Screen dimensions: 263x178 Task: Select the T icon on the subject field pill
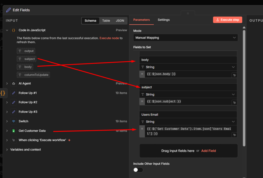click(20, 59)
